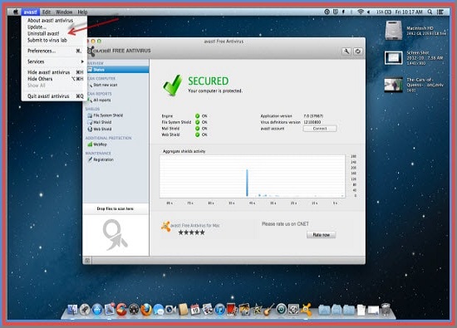457x328 pixels.
Task: Open WebRep under Additional Protection
Action: [x=100, y=144]
